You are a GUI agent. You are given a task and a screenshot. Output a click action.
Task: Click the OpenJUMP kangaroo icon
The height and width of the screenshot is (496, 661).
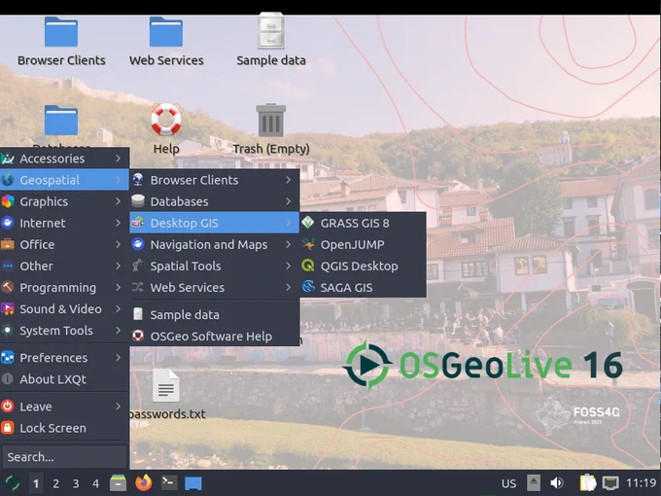click(x=308, y=244)
